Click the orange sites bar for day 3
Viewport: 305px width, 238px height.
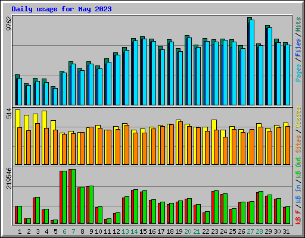pos(38,144)
